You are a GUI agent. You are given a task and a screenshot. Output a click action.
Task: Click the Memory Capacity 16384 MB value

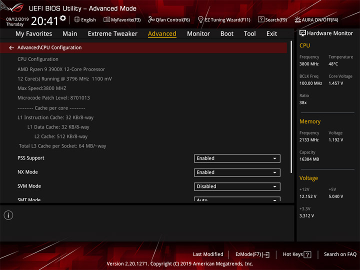(309, 159)
